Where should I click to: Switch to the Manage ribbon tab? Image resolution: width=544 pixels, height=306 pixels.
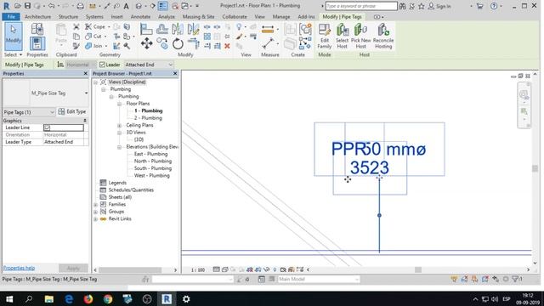281,17
